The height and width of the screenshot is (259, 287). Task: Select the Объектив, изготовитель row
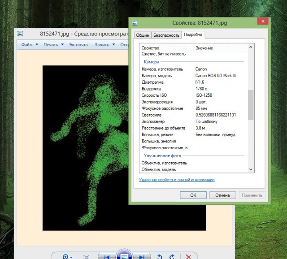(194, 163)
